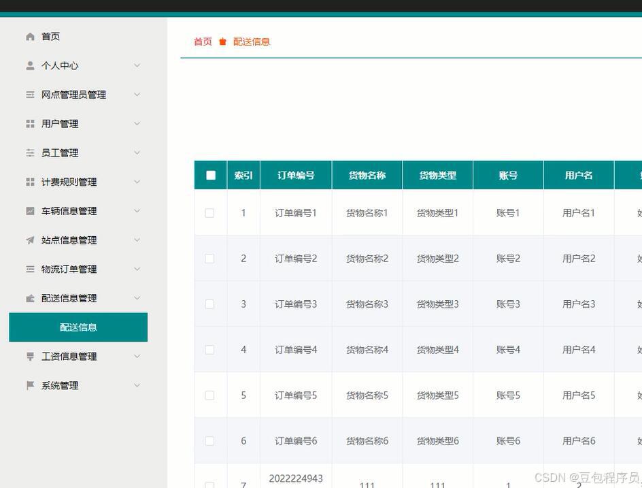This screenshot has height=488, width=642.
Task: Expand 系统管理 with its chevron arrow
Action: [137, 385]
